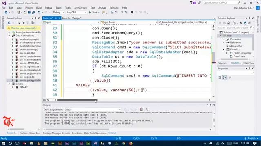The image size is (261, 146).
Task: Pin the Solution Explorer panel
Action: [x=250, y=18]
